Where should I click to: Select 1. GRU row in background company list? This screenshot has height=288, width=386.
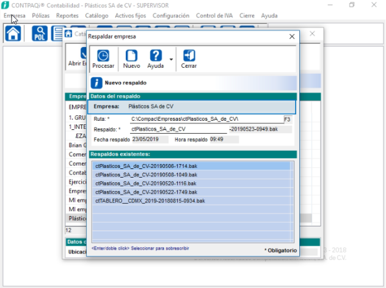[78, 118]
